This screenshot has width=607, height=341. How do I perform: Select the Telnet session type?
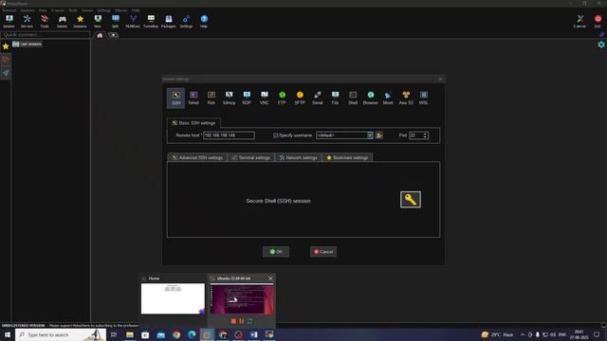[193, 98]
